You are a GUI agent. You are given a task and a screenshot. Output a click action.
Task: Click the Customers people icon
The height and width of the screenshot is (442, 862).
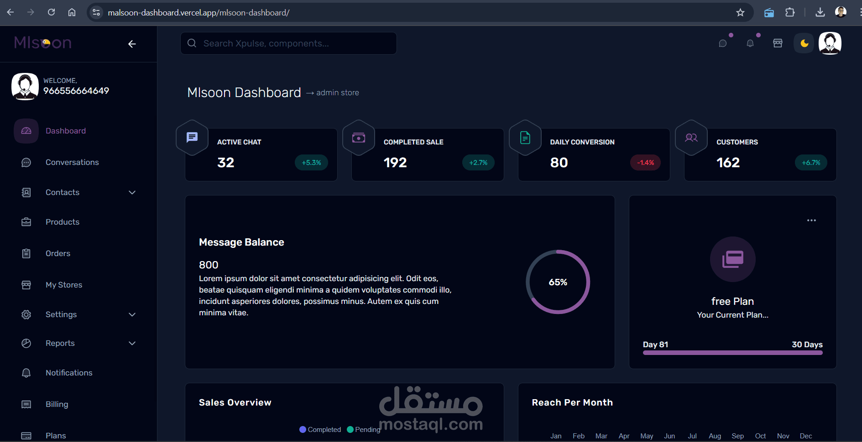[x=691, y=137]
